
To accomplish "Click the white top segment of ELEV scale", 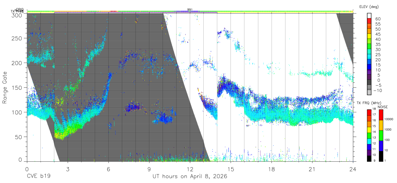I will pyautogui.click(x=370, y=16).
